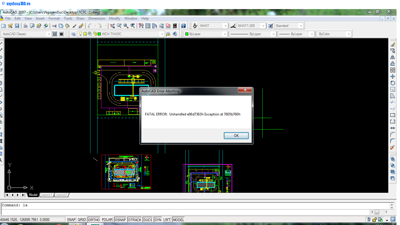Switch to the Layout1 tab
The image size is (400, 225).
[46, 195]
